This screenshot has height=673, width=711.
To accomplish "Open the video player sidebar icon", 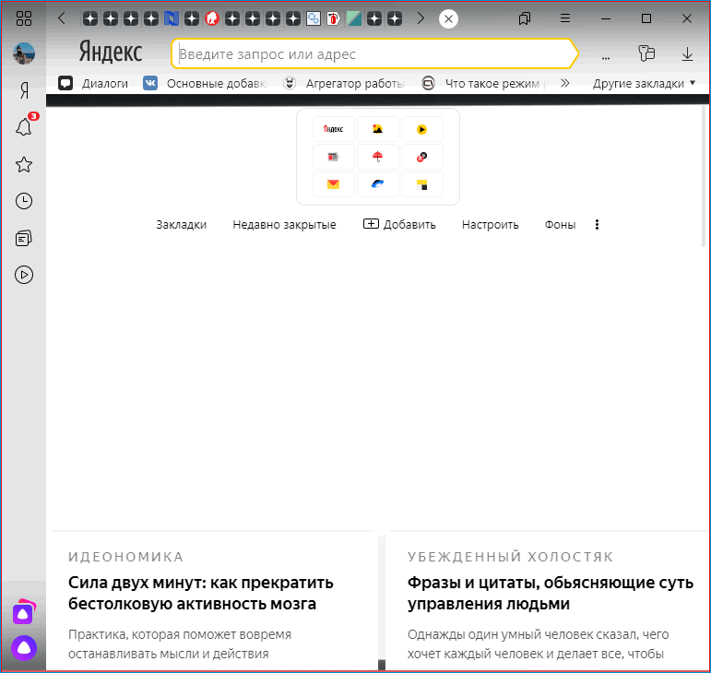I will pos(24,275).
